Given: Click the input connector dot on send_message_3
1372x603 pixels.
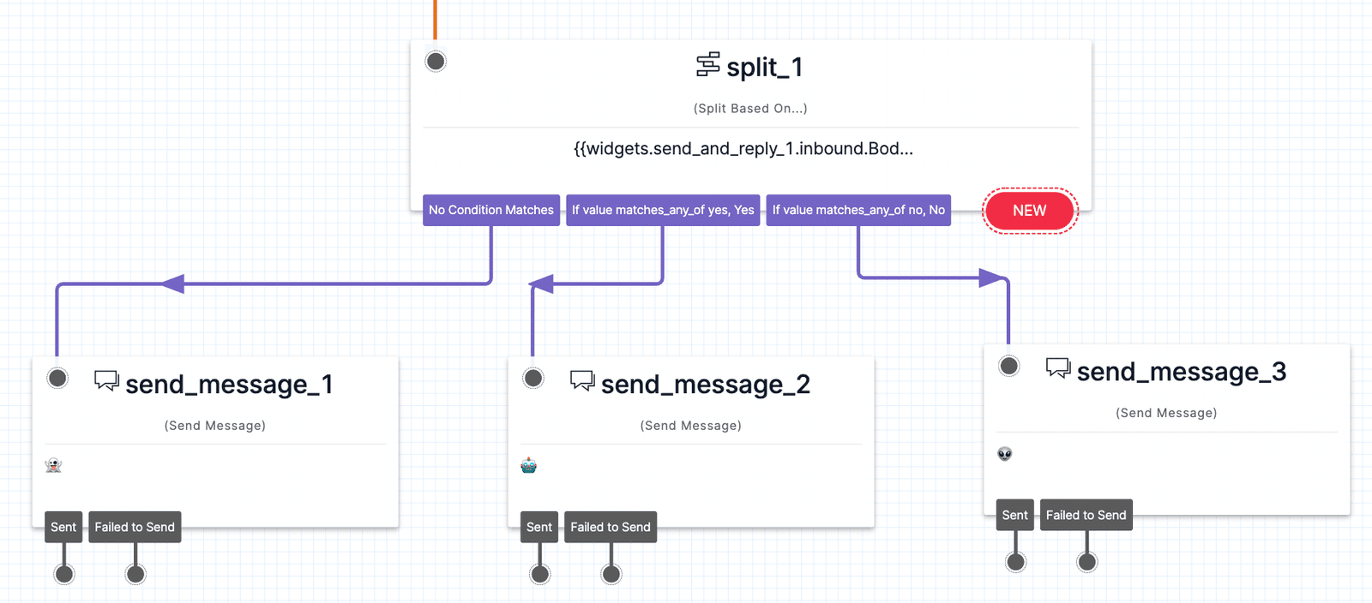Looking at the screenshot, I should (x=1009, y=366).
